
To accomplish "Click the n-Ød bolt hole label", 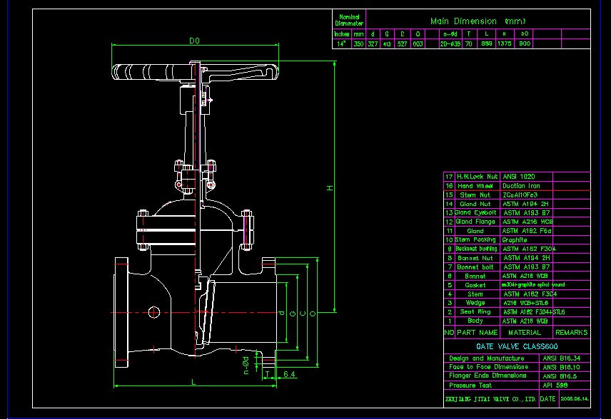I will [245, 364].
